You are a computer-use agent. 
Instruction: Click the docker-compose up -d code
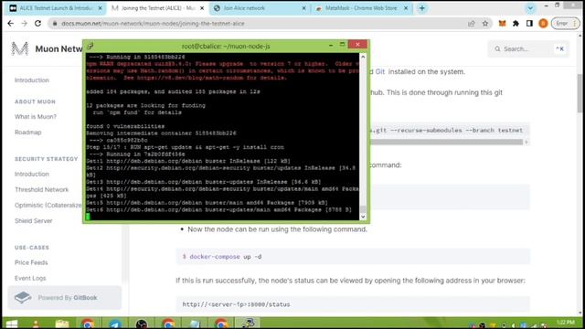222,257
